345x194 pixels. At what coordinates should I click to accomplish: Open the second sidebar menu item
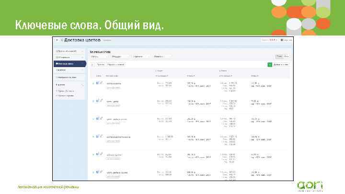69,57
